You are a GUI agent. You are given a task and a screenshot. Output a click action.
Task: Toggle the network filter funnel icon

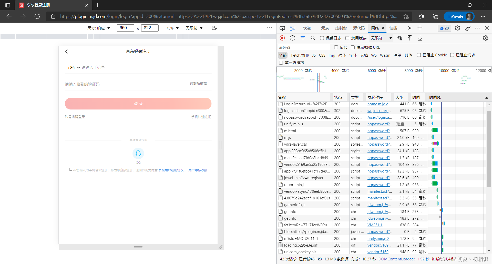(303, 38)
